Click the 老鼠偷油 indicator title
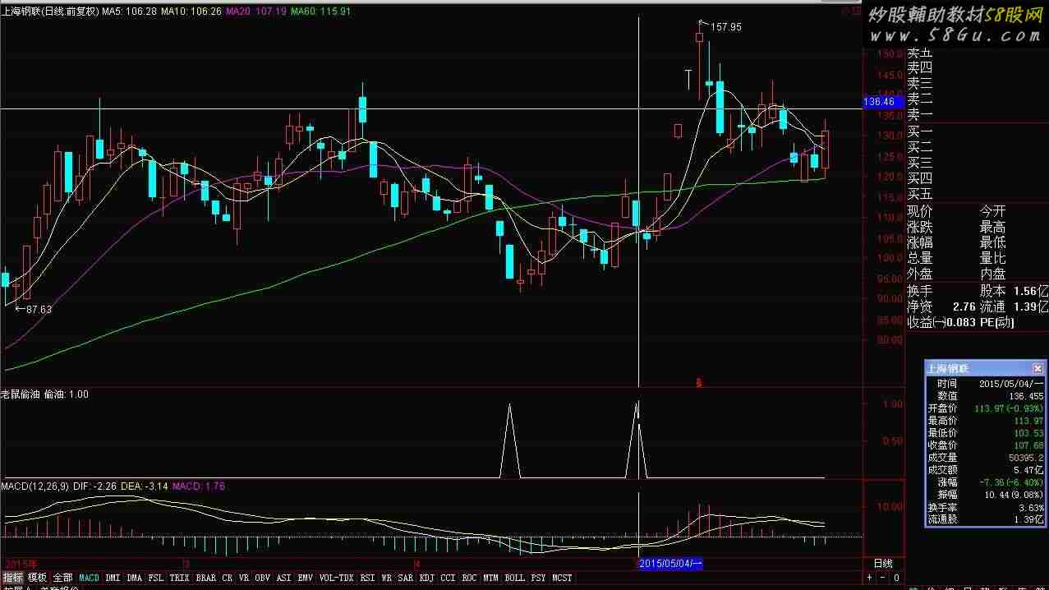1049x590 pixels. click(x=21, y=394)
